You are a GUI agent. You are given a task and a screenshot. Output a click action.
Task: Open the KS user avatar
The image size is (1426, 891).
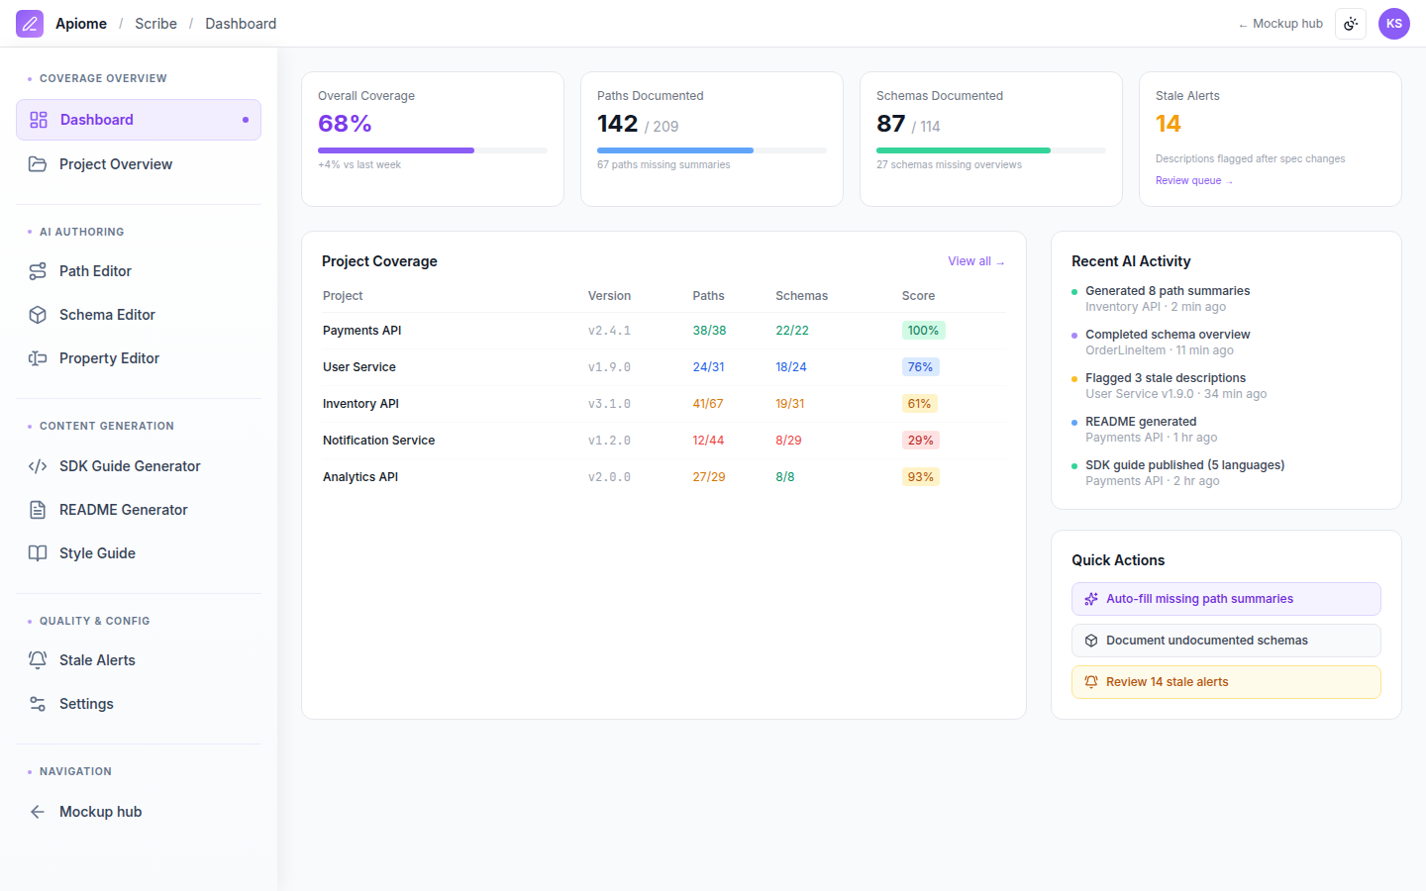[1394, 24]
